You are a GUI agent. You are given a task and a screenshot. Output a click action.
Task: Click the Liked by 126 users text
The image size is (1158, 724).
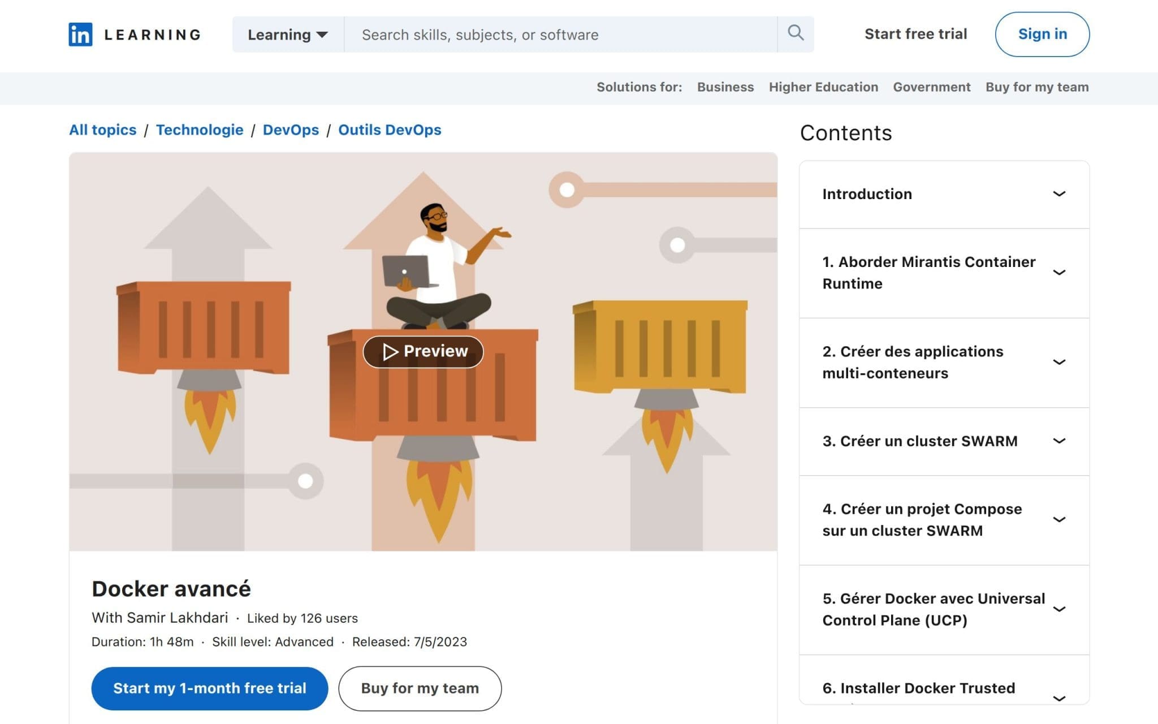pyautogui.click(x=303, y=618)
